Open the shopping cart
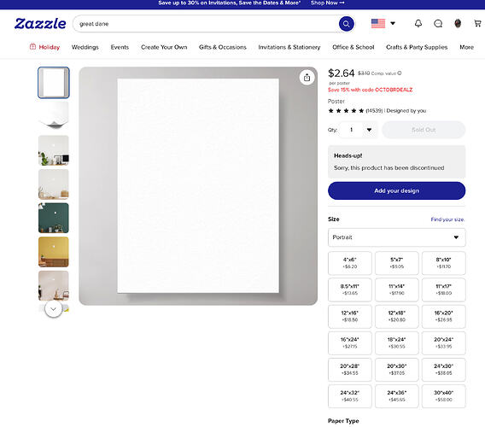The width and height of the screenshot is (485, 427). tap(477, 23)
